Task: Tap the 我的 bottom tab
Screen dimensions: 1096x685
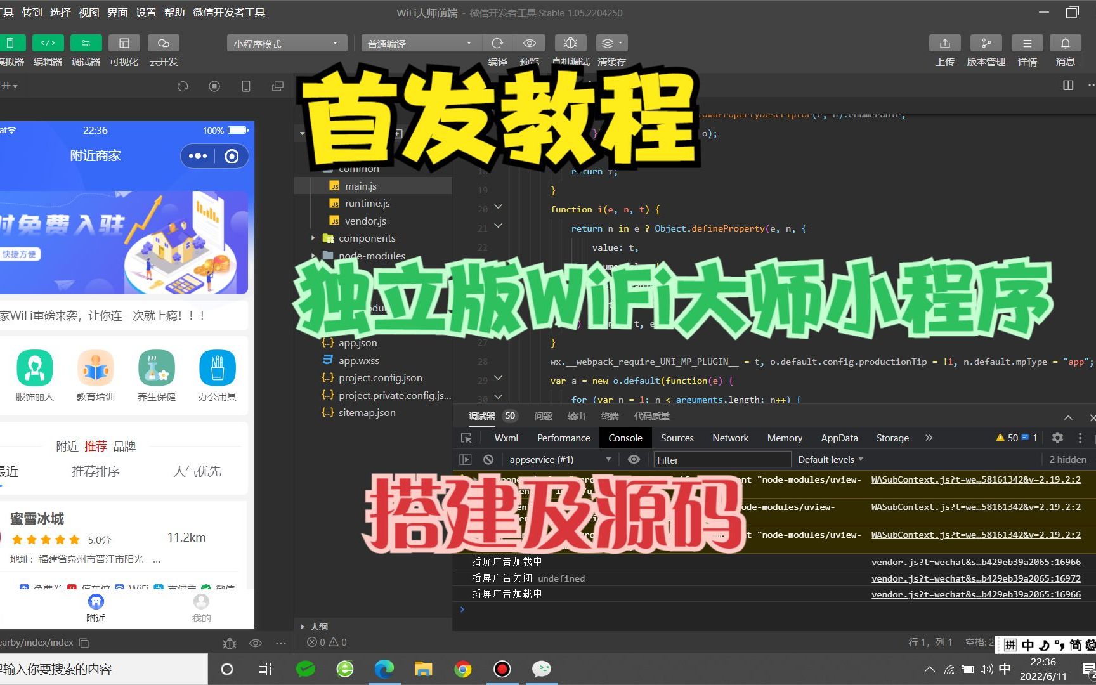Action: click(x=201, y=608)
